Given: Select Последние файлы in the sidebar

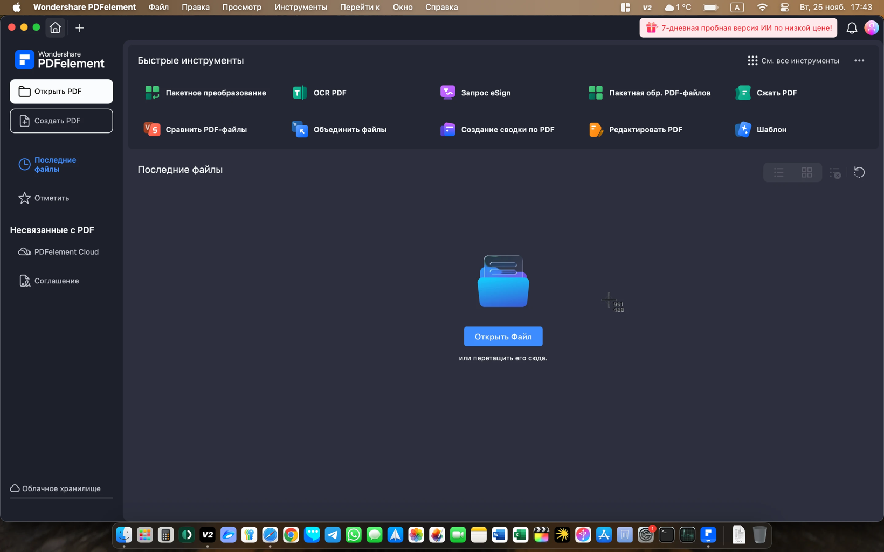Looking at the screenshot, I should pyautogui.click(x=47, y=165).
